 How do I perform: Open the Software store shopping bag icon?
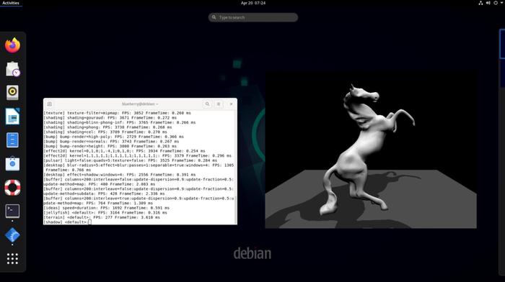tap(12, 164)
